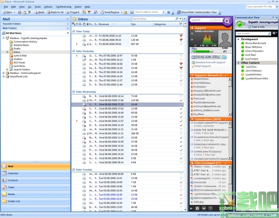Click the Delete X icon in the toolbar

pyautogui.click(x=30, y=12)
